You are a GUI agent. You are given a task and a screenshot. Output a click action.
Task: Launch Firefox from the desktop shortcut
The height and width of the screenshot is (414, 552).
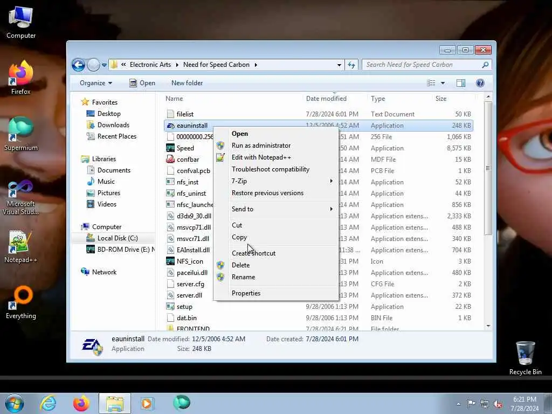pos(21,78)
